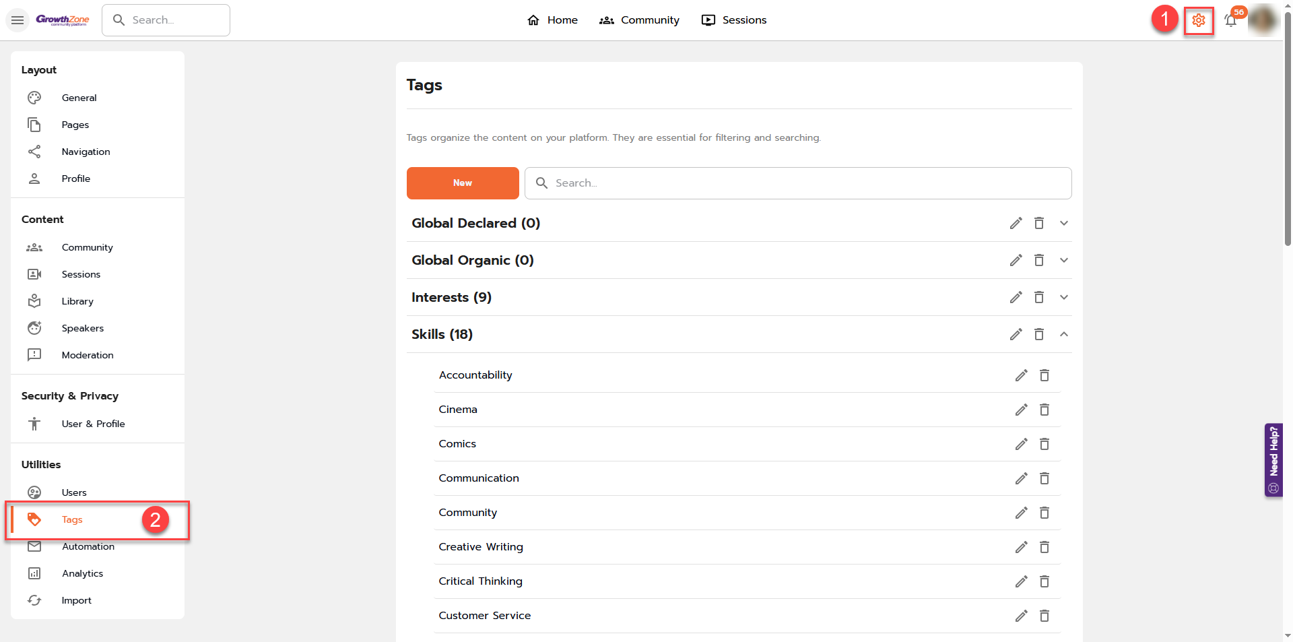The height and width of the screenshot is (642, 1293).
Task: Open the settings gear in top bar
Action: pos(1199,20)
